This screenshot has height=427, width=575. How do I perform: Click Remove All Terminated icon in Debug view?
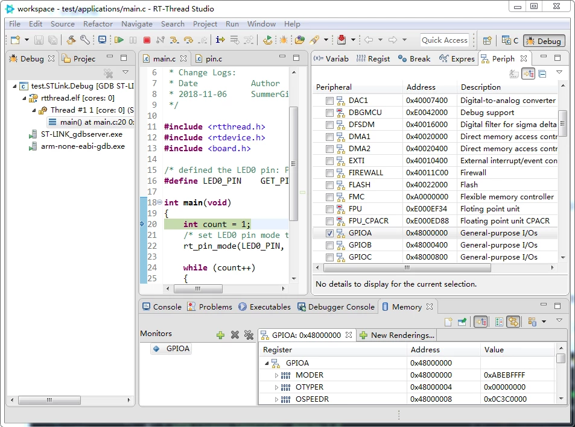click(108, 73)
